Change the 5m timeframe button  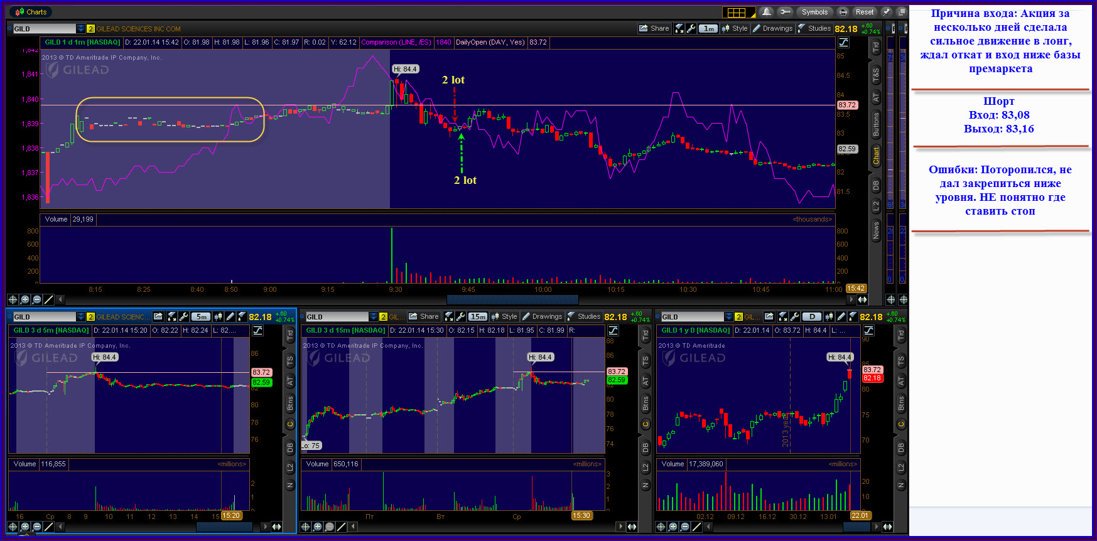tap(201, 317)
